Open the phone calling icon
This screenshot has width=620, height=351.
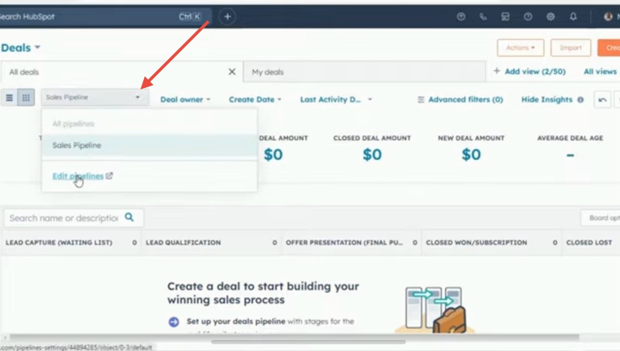click(483, 17)
